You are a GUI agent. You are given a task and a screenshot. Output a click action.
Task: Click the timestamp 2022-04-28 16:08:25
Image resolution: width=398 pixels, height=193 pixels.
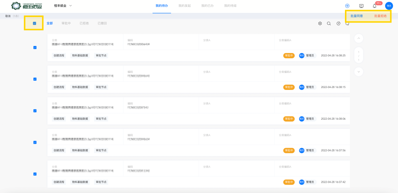pos(333,56)
